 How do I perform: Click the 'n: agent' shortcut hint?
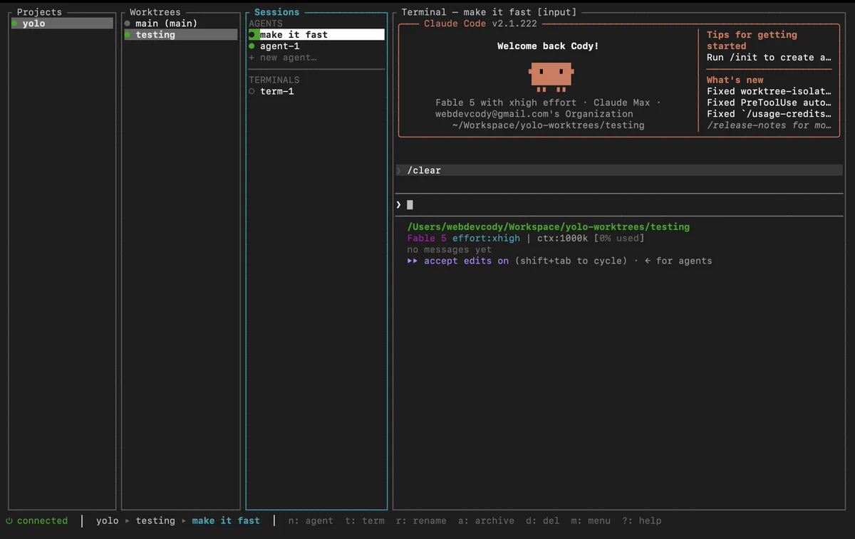pos(311,521)
